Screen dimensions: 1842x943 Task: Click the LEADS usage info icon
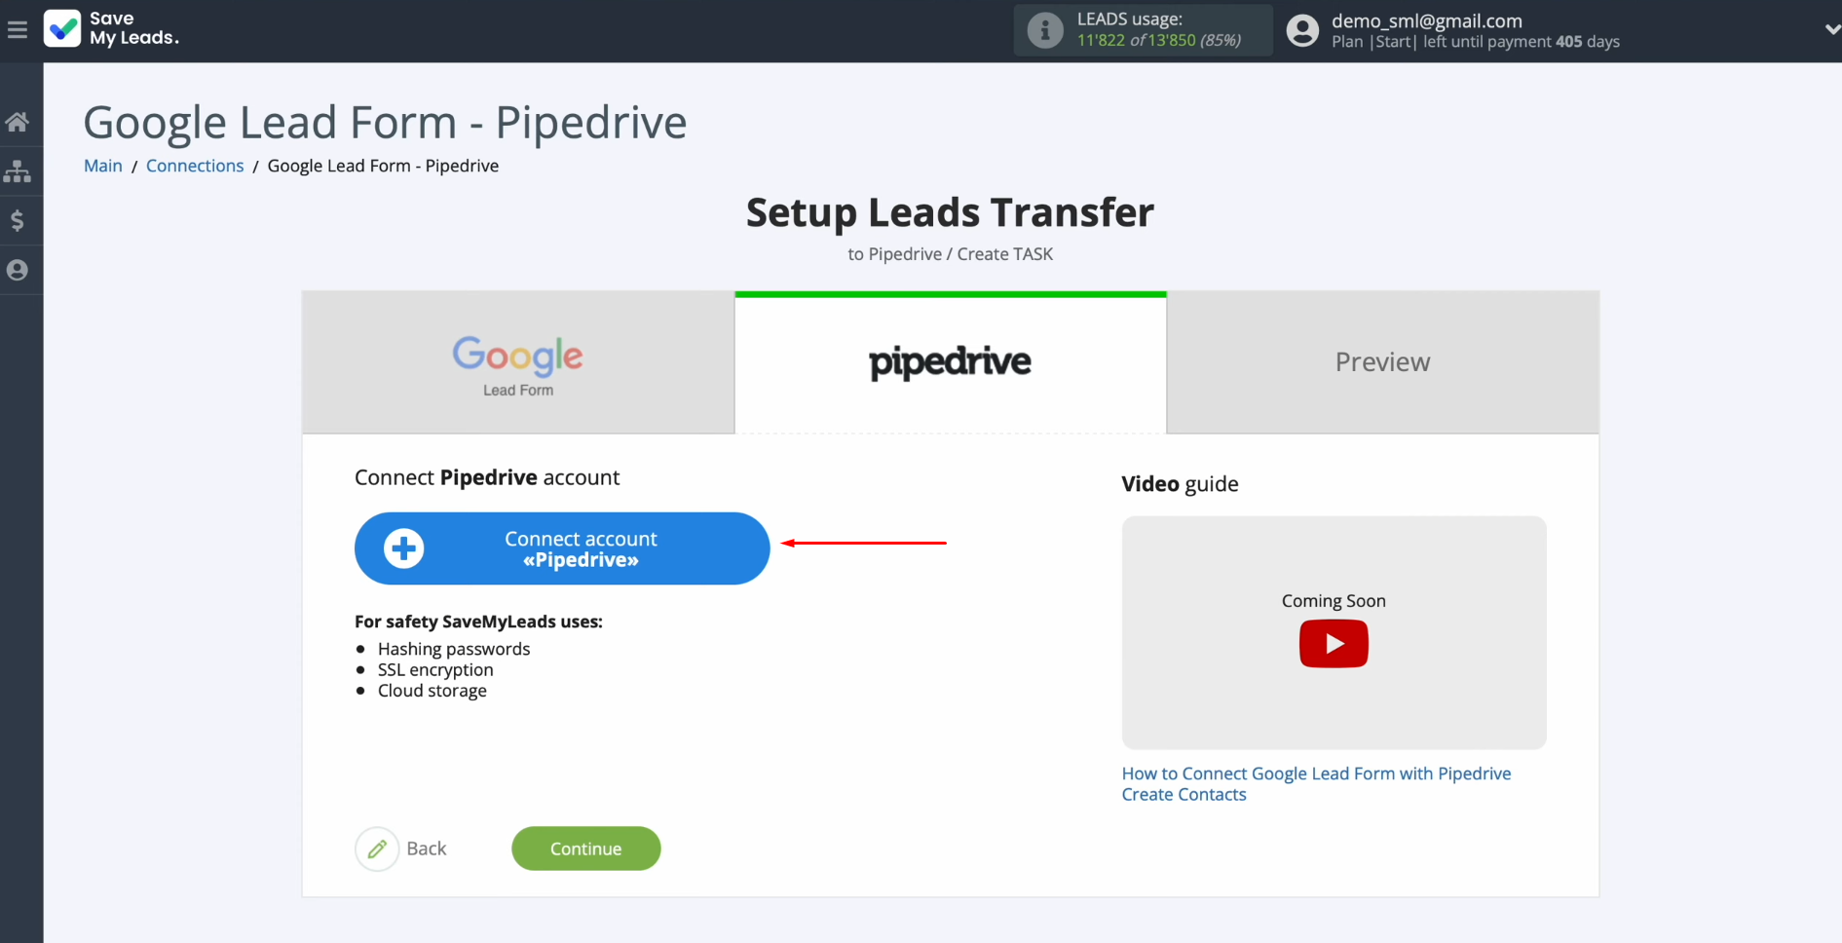(1045, 30)
